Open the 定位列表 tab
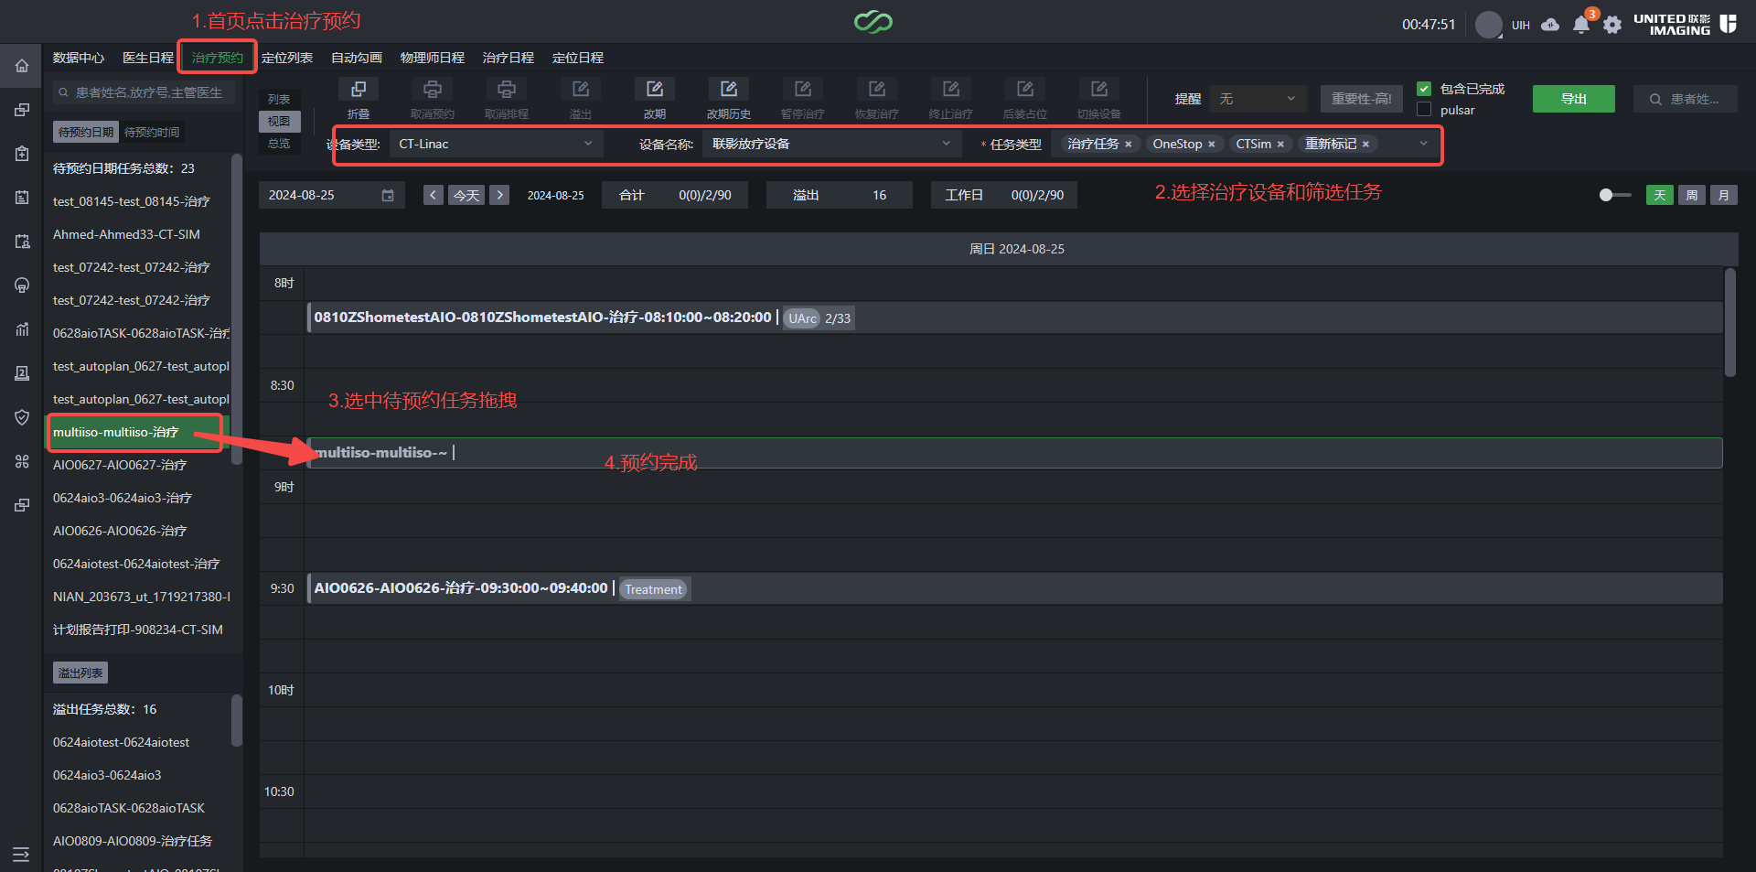1756x872 pixels. click(287, 58)
